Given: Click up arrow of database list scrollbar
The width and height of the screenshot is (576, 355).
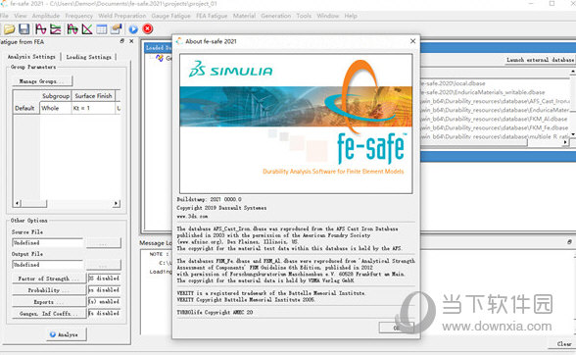Looking at the screenshot, I should [573, 72].
